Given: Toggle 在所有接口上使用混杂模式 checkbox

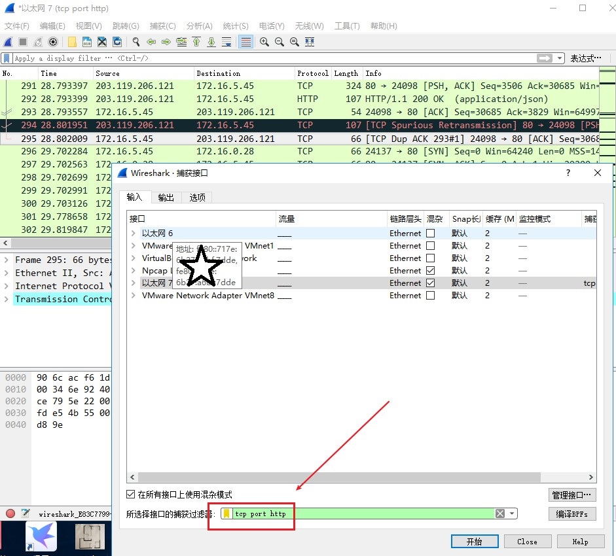Looking at the screenshot, I should [x=131, y=495].
